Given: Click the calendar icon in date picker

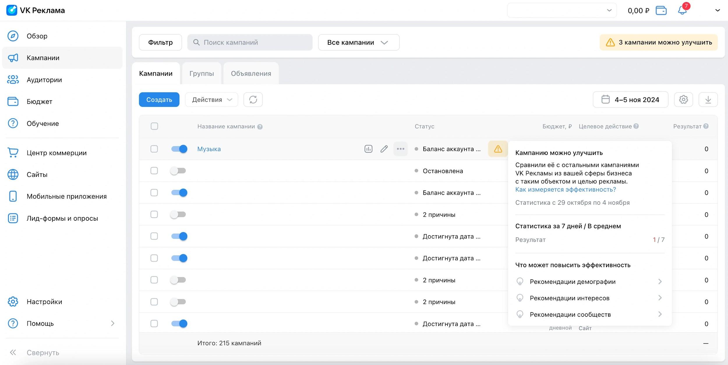Looking at the screenshot, I should pos(605,99).
